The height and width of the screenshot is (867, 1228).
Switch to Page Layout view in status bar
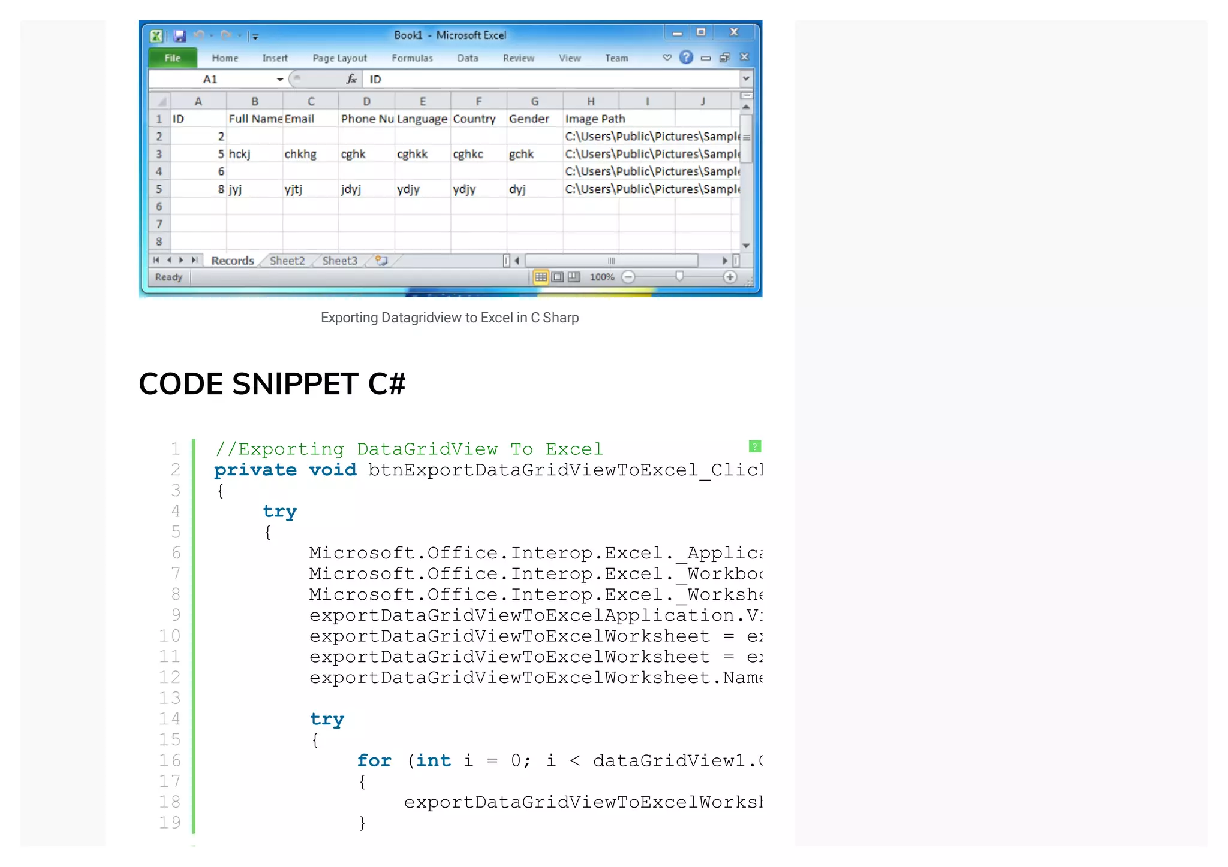point(558,277)
